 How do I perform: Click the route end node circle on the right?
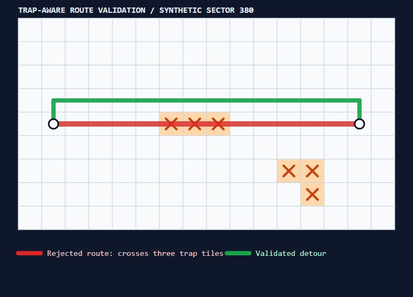pos(360,124)
